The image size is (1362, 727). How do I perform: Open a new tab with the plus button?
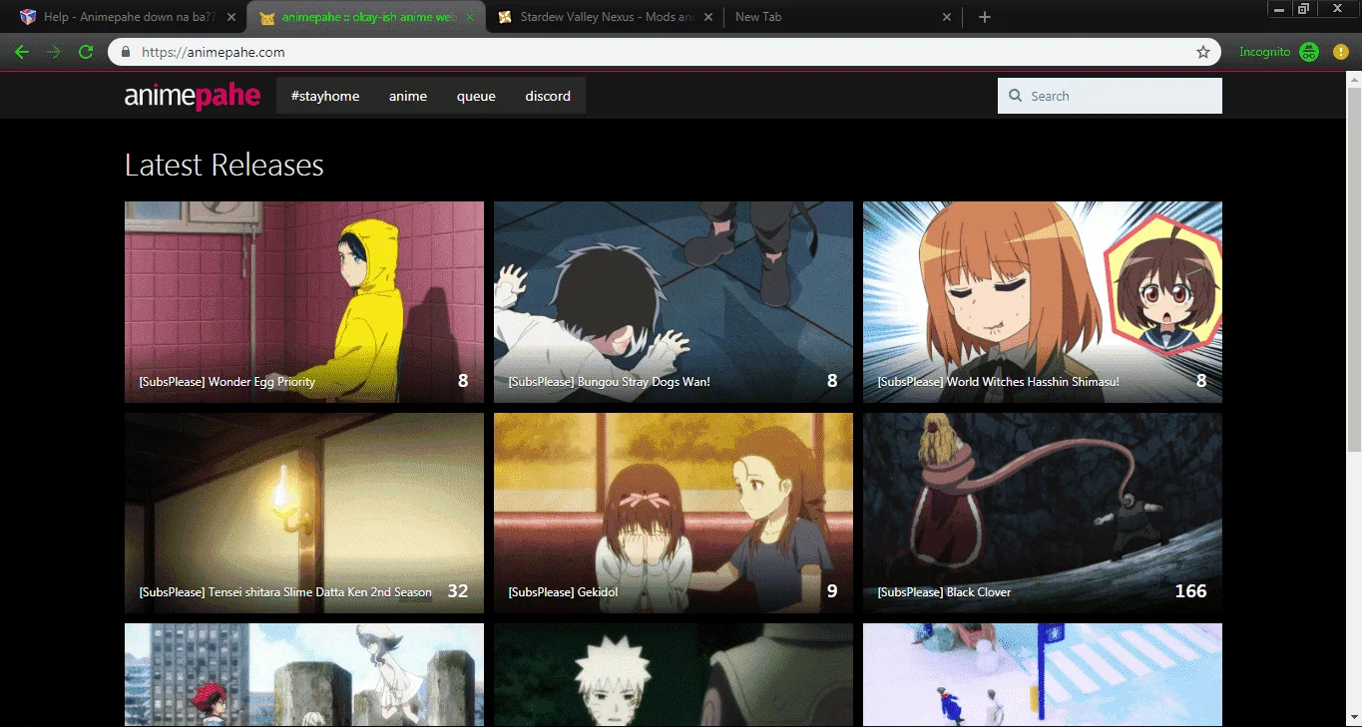pyautogui.click(x=985, y=17)
